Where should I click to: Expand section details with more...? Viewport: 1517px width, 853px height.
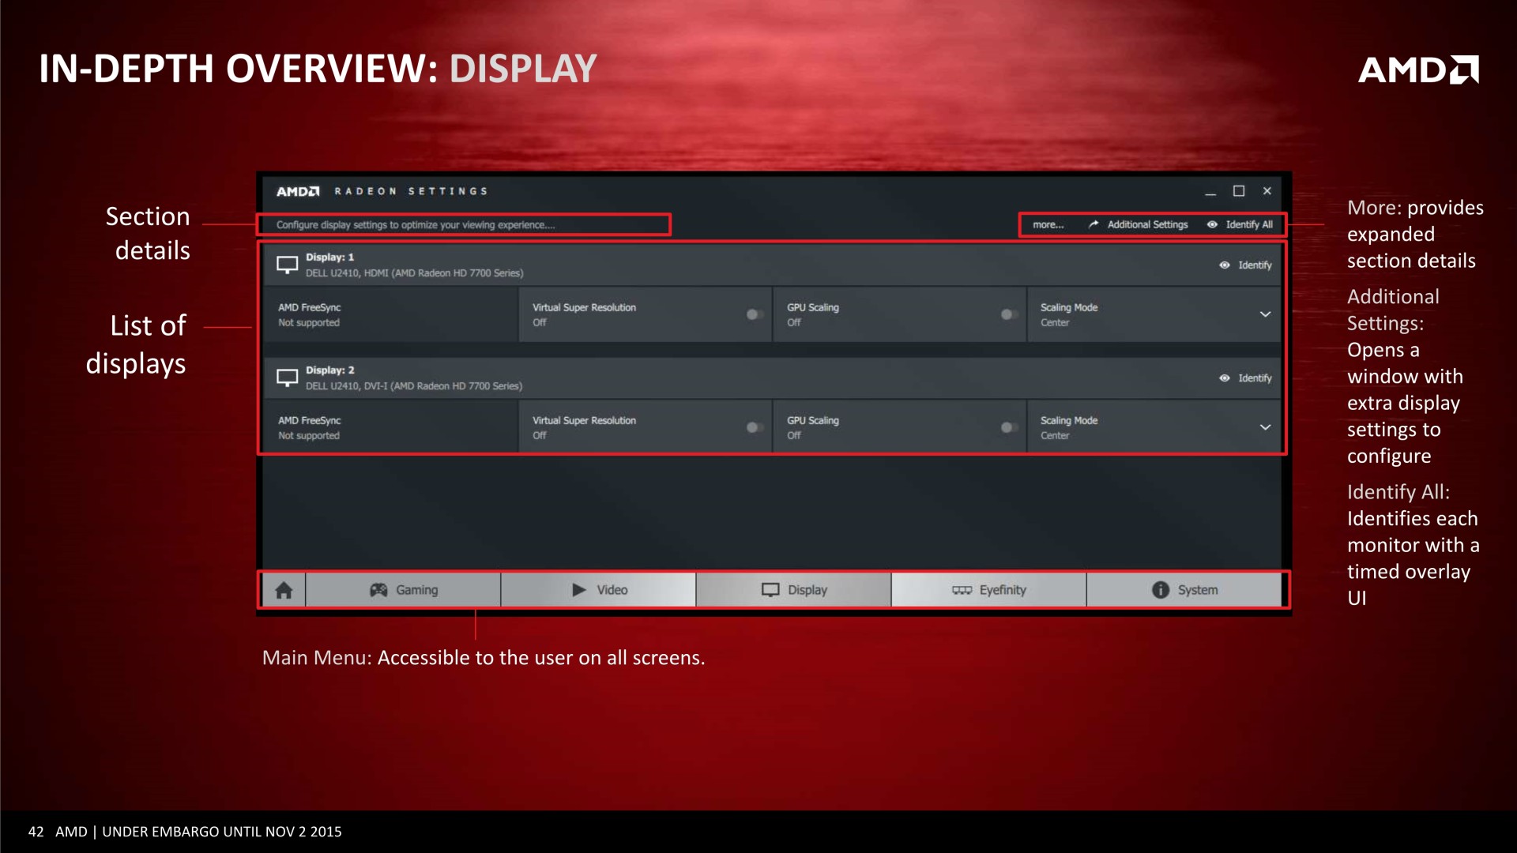coord(1048,224)
